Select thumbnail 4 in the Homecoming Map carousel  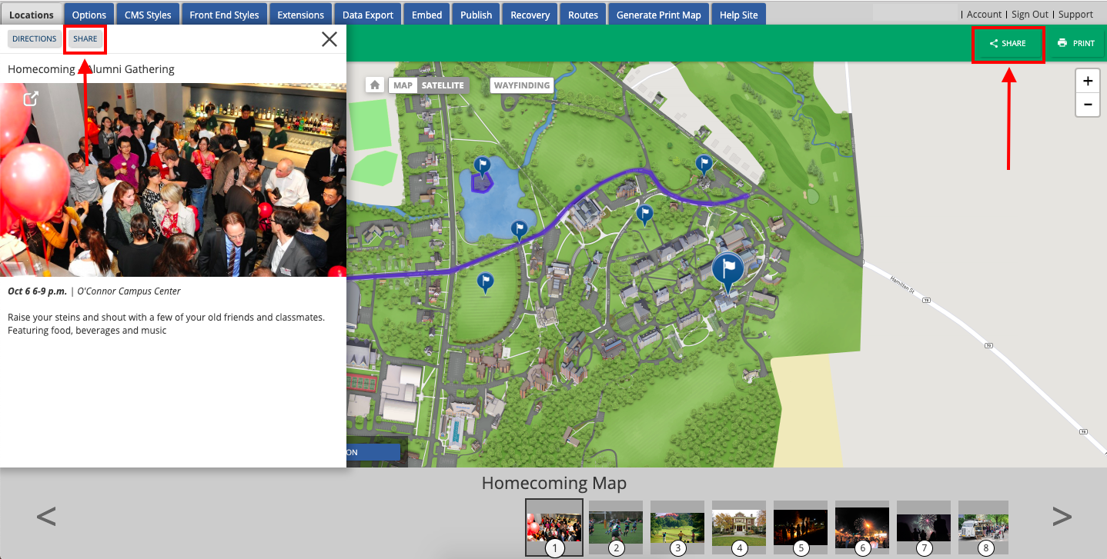pyautogui.click(x=738, y=527)
